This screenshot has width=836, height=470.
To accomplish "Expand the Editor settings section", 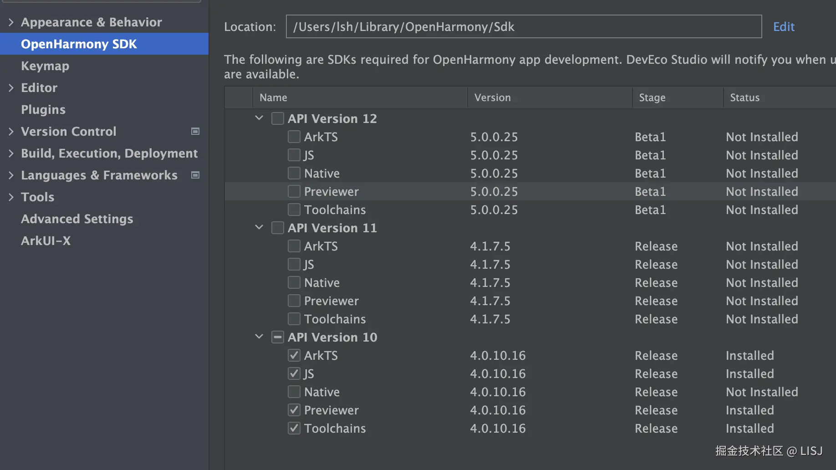I will point(11,87).
